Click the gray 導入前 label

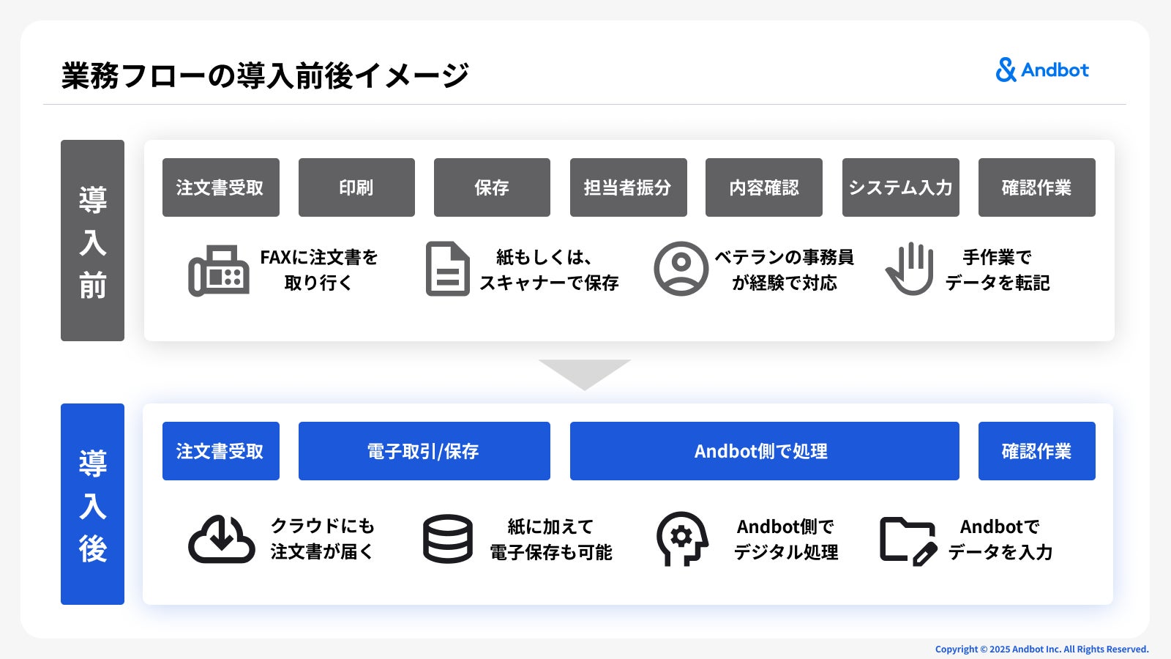[x=92, y=240]
